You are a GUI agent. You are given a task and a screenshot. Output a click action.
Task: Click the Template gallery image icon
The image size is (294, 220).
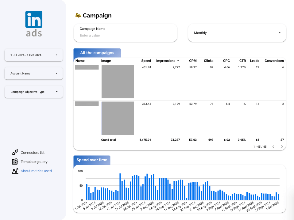[15, 162]
